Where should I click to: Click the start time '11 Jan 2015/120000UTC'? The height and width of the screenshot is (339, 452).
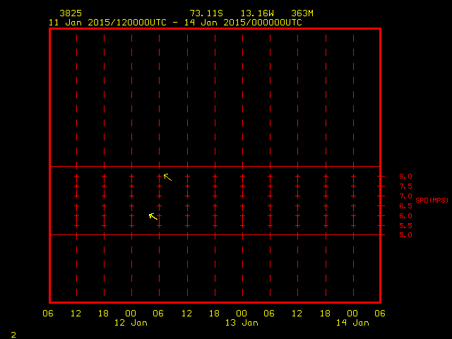(107, 23)
